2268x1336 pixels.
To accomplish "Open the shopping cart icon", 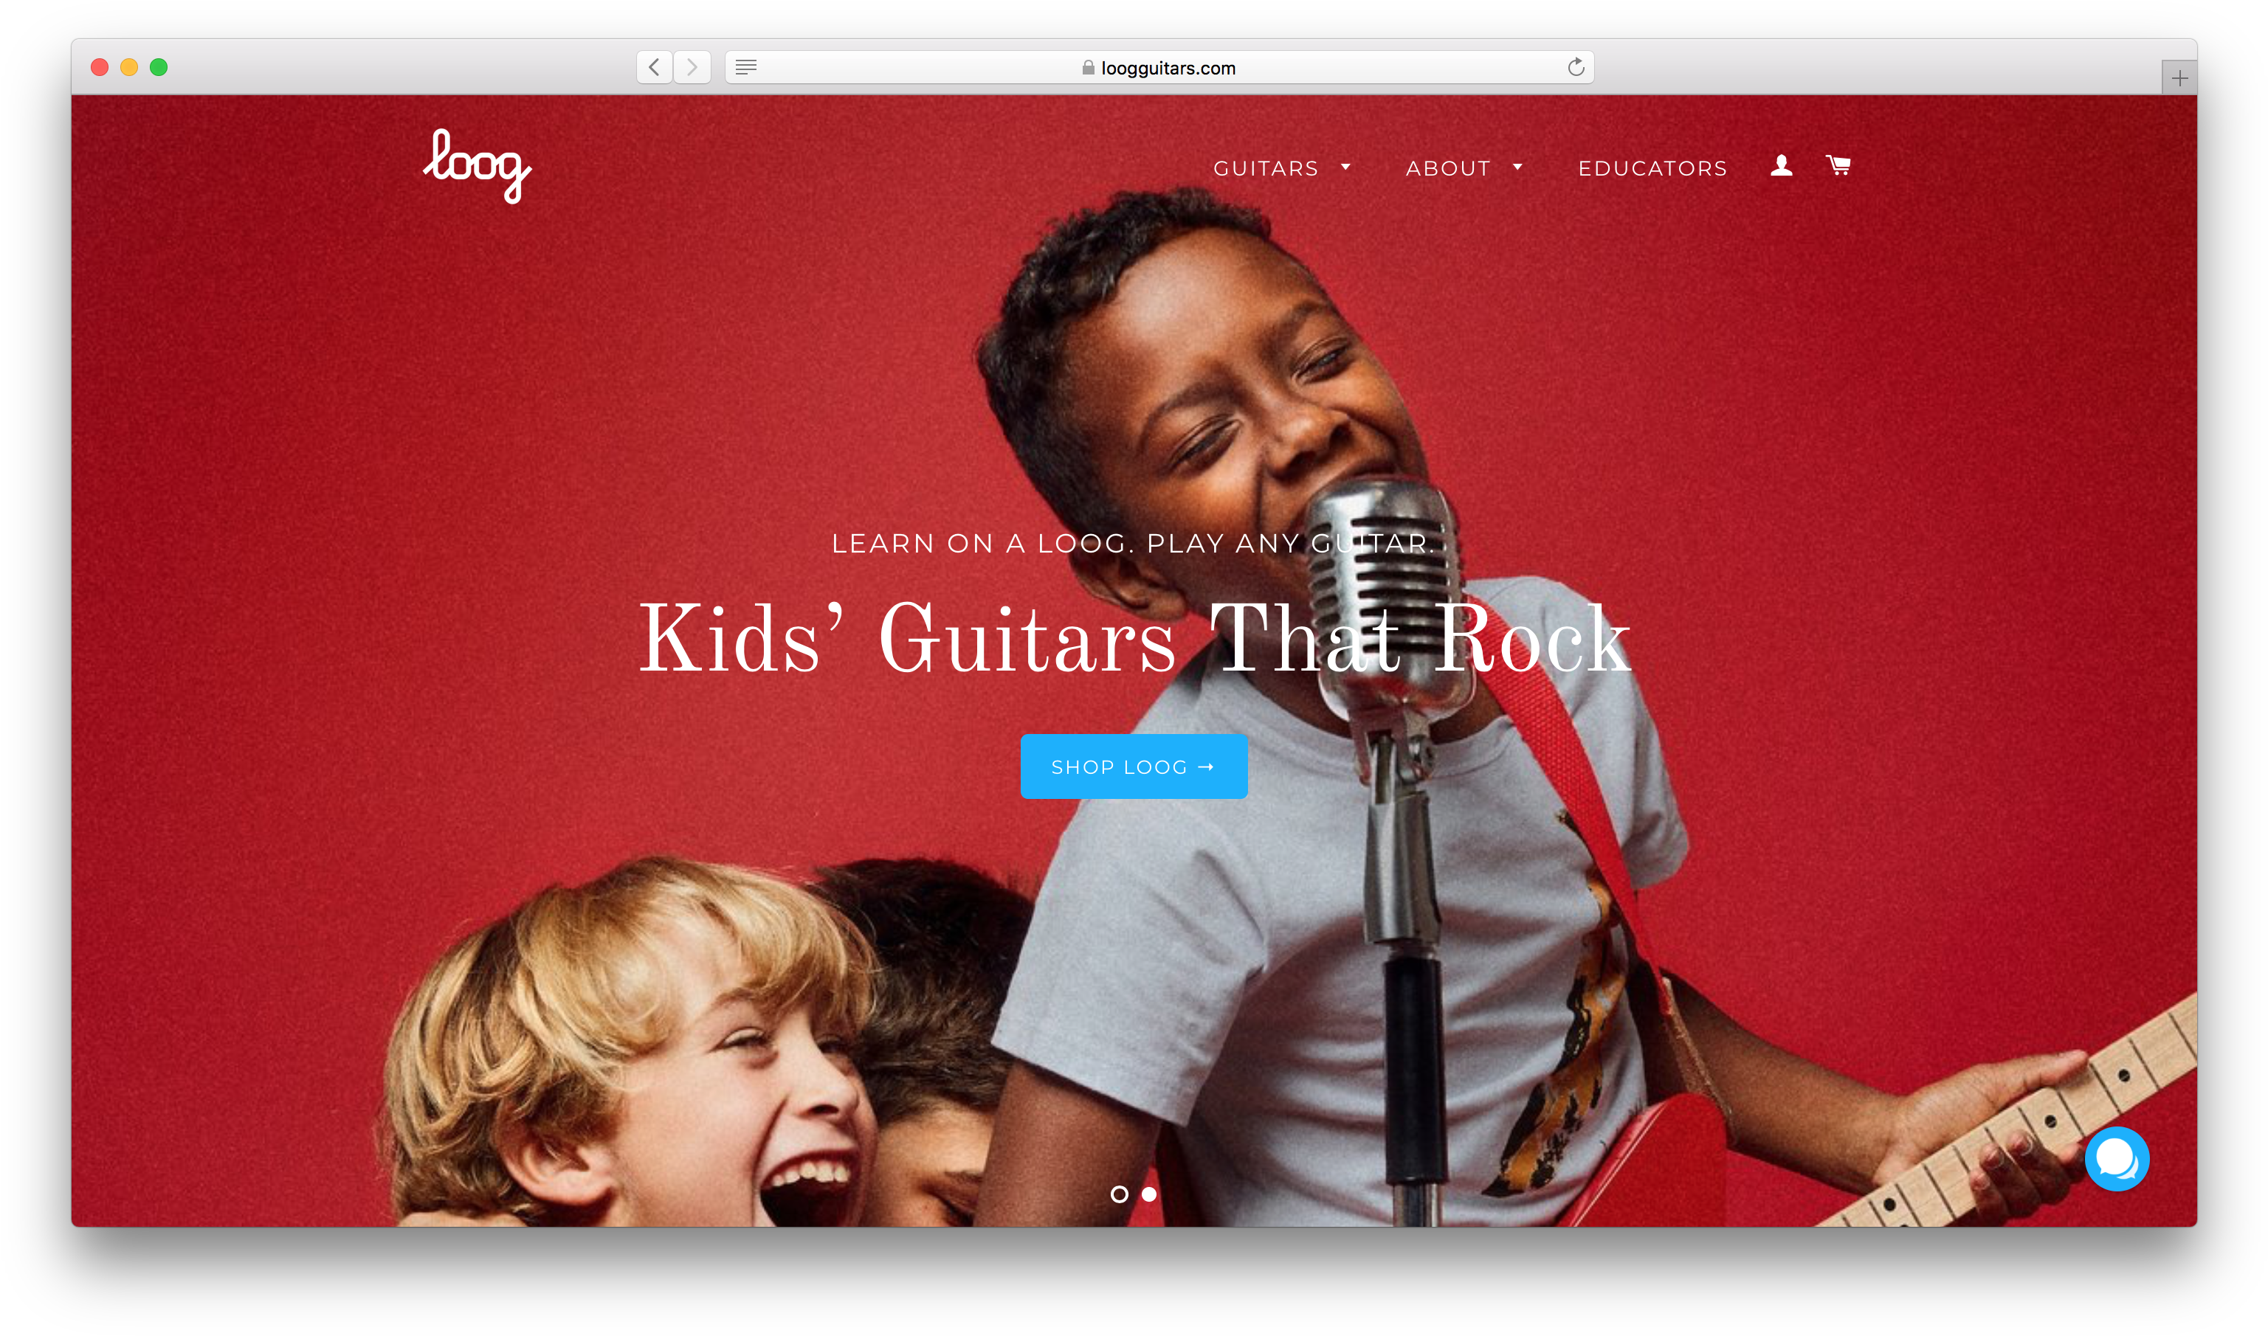I will [x=1838, y=166].
